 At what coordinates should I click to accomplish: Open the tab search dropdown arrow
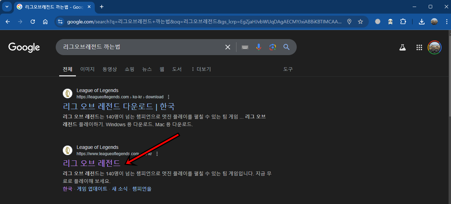[7, 7]
